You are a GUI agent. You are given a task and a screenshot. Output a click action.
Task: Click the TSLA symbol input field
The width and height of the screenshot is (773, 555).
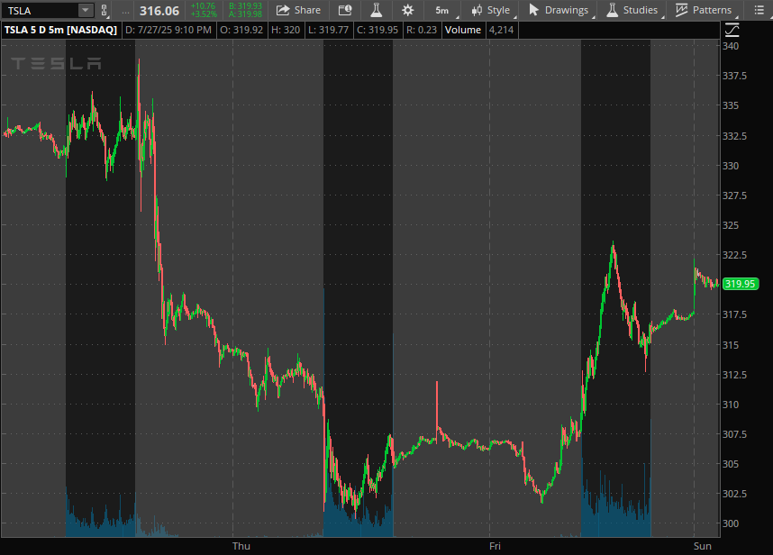41,10
